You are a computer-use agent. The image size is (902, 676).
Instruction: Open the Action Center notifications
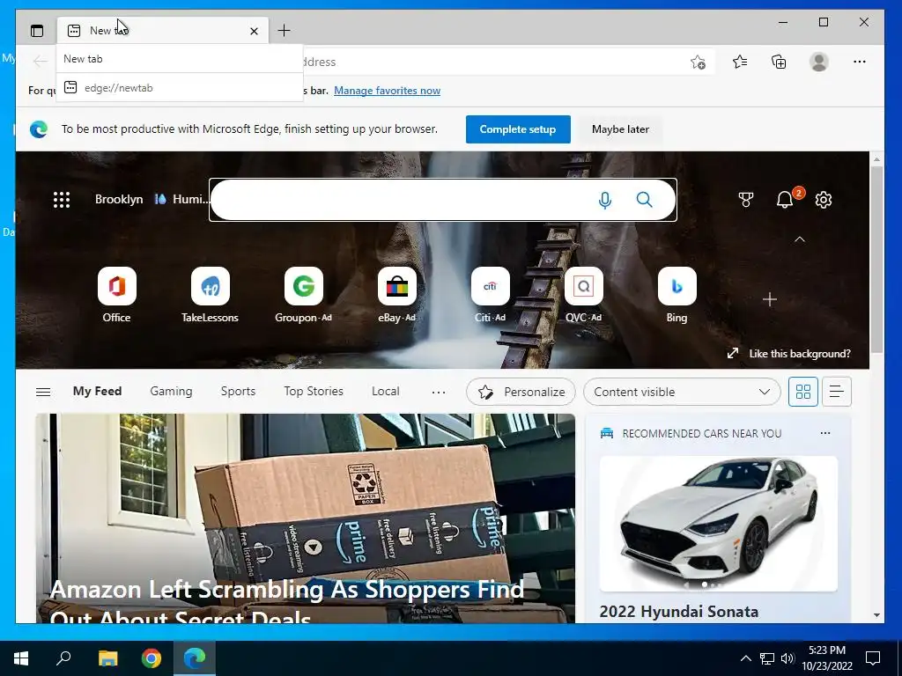[873, 658]
